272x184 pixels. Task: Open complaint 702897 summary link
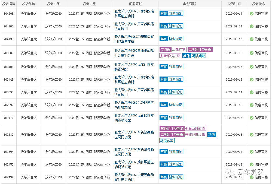click(x=134, y=105)
